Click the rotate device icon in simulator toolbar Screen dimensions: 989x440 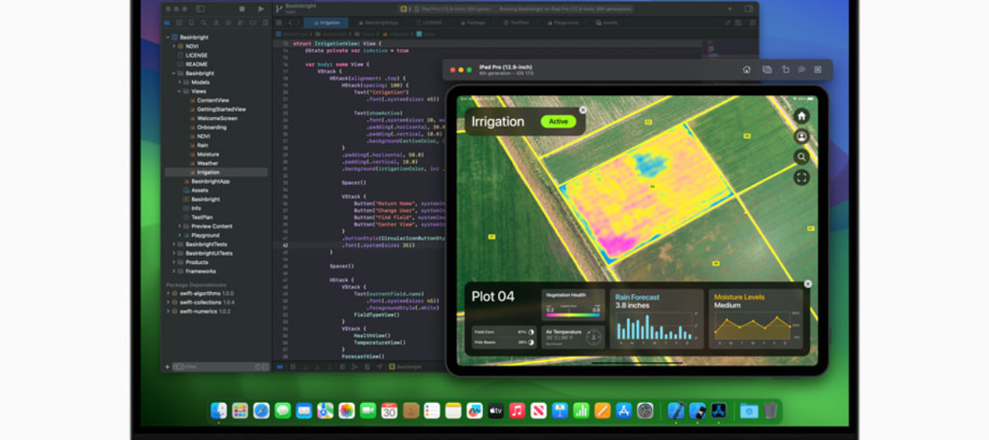pyautogui.click(x=785, y=70)
